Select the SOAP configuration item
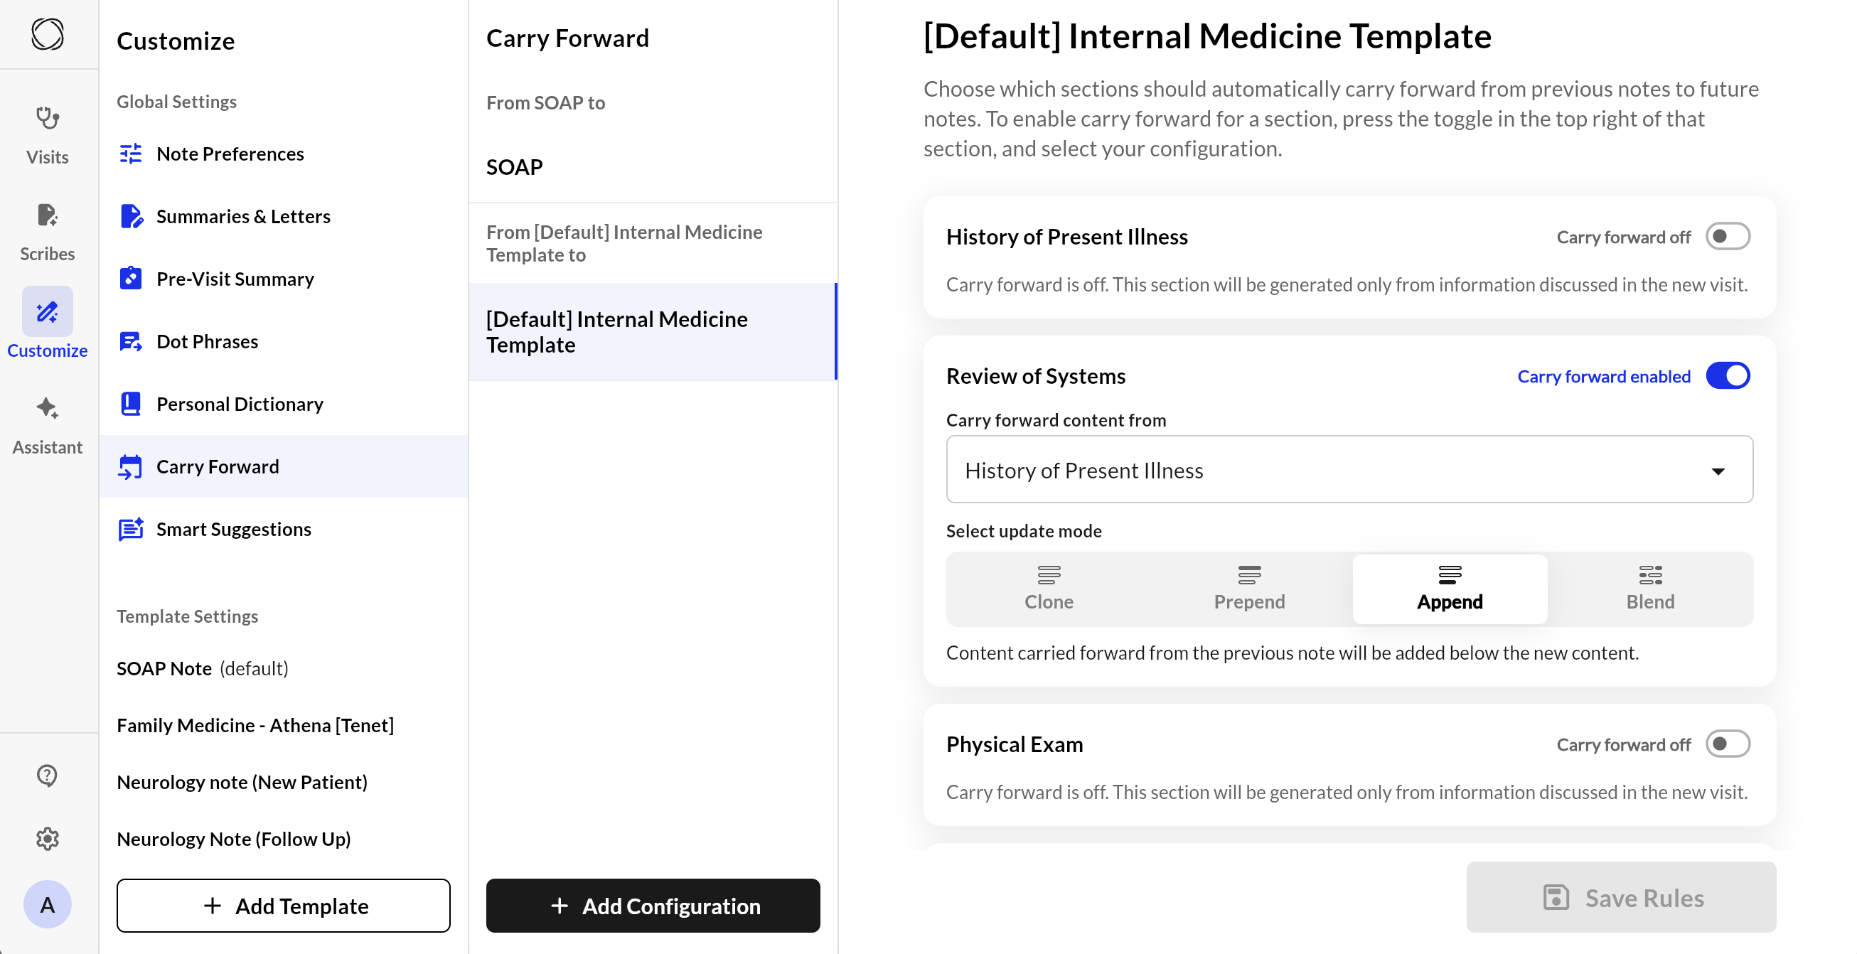Image resolution: width=1857 pixels, height=954 pixels. tap(515, 167)
